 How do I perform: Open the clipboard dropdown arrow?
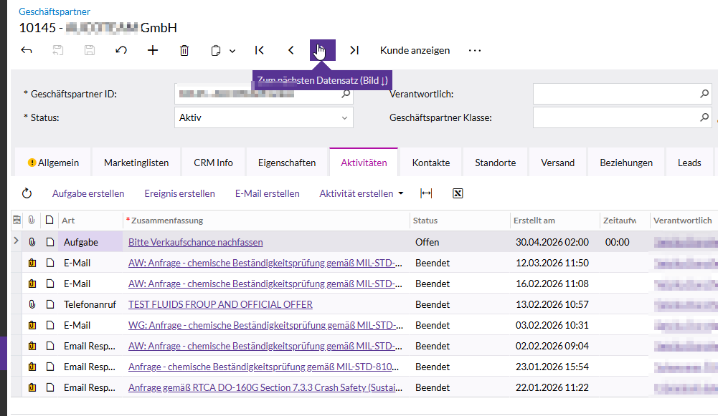coord(232,51)
